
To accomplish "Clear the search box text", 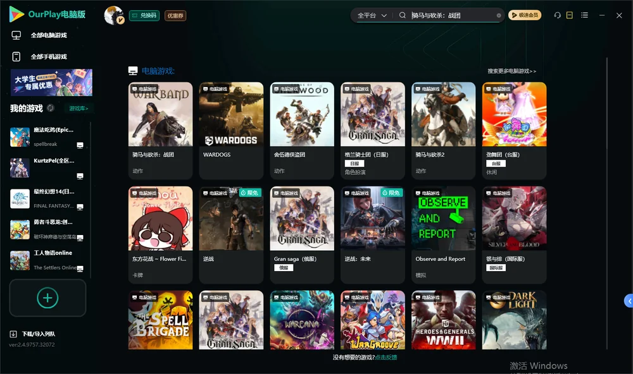I will tap(499, 16).
